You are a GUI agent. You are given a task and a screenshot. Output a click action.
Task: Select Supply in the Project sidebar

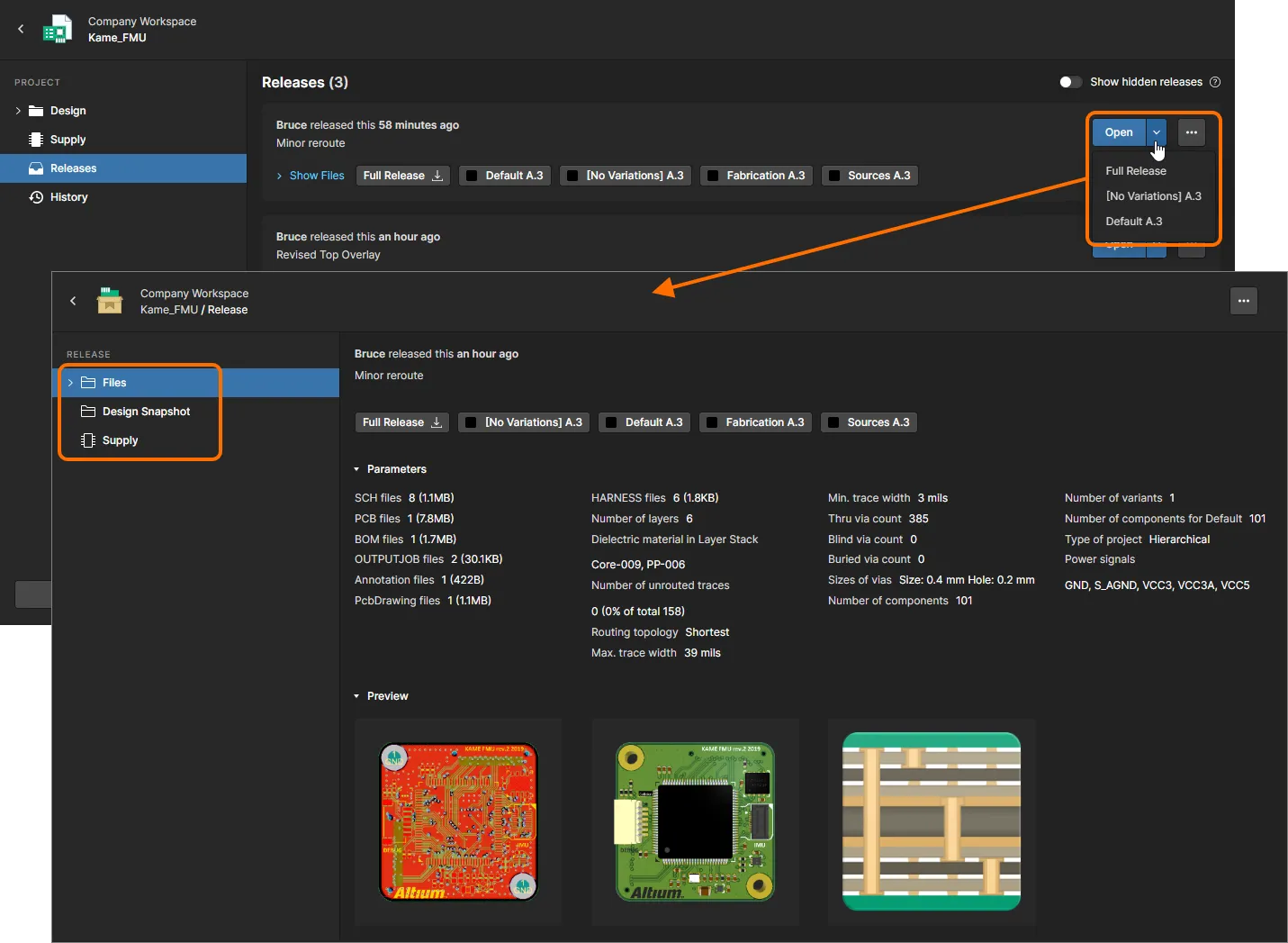(x=123, y=140)
